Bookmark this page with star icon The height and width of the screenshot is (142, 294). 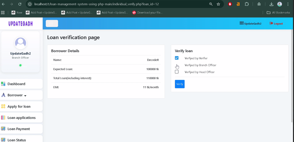pos(218,4)
